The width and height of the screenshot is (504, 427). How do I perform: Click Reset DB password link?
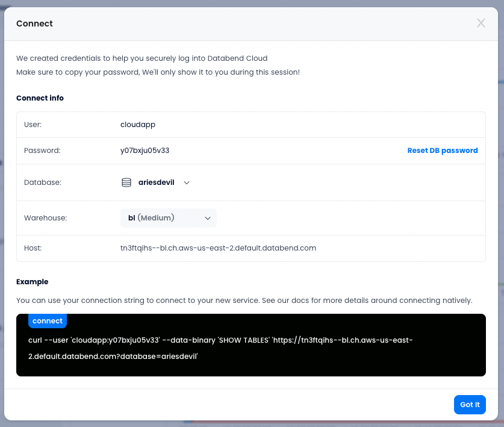pyautogui.click(x=443, y=151)
